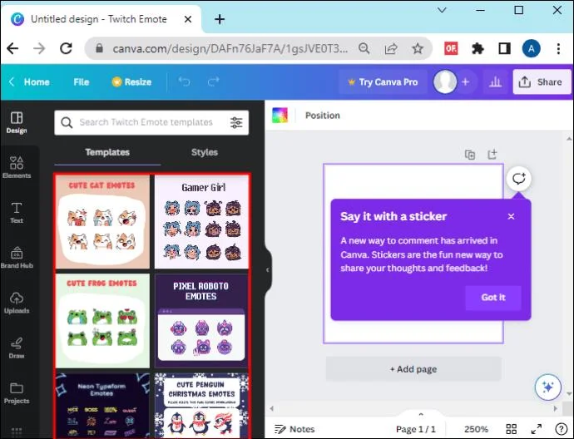
Task: Click the Try Canva Pro button
Action: (x=383, y=82)
